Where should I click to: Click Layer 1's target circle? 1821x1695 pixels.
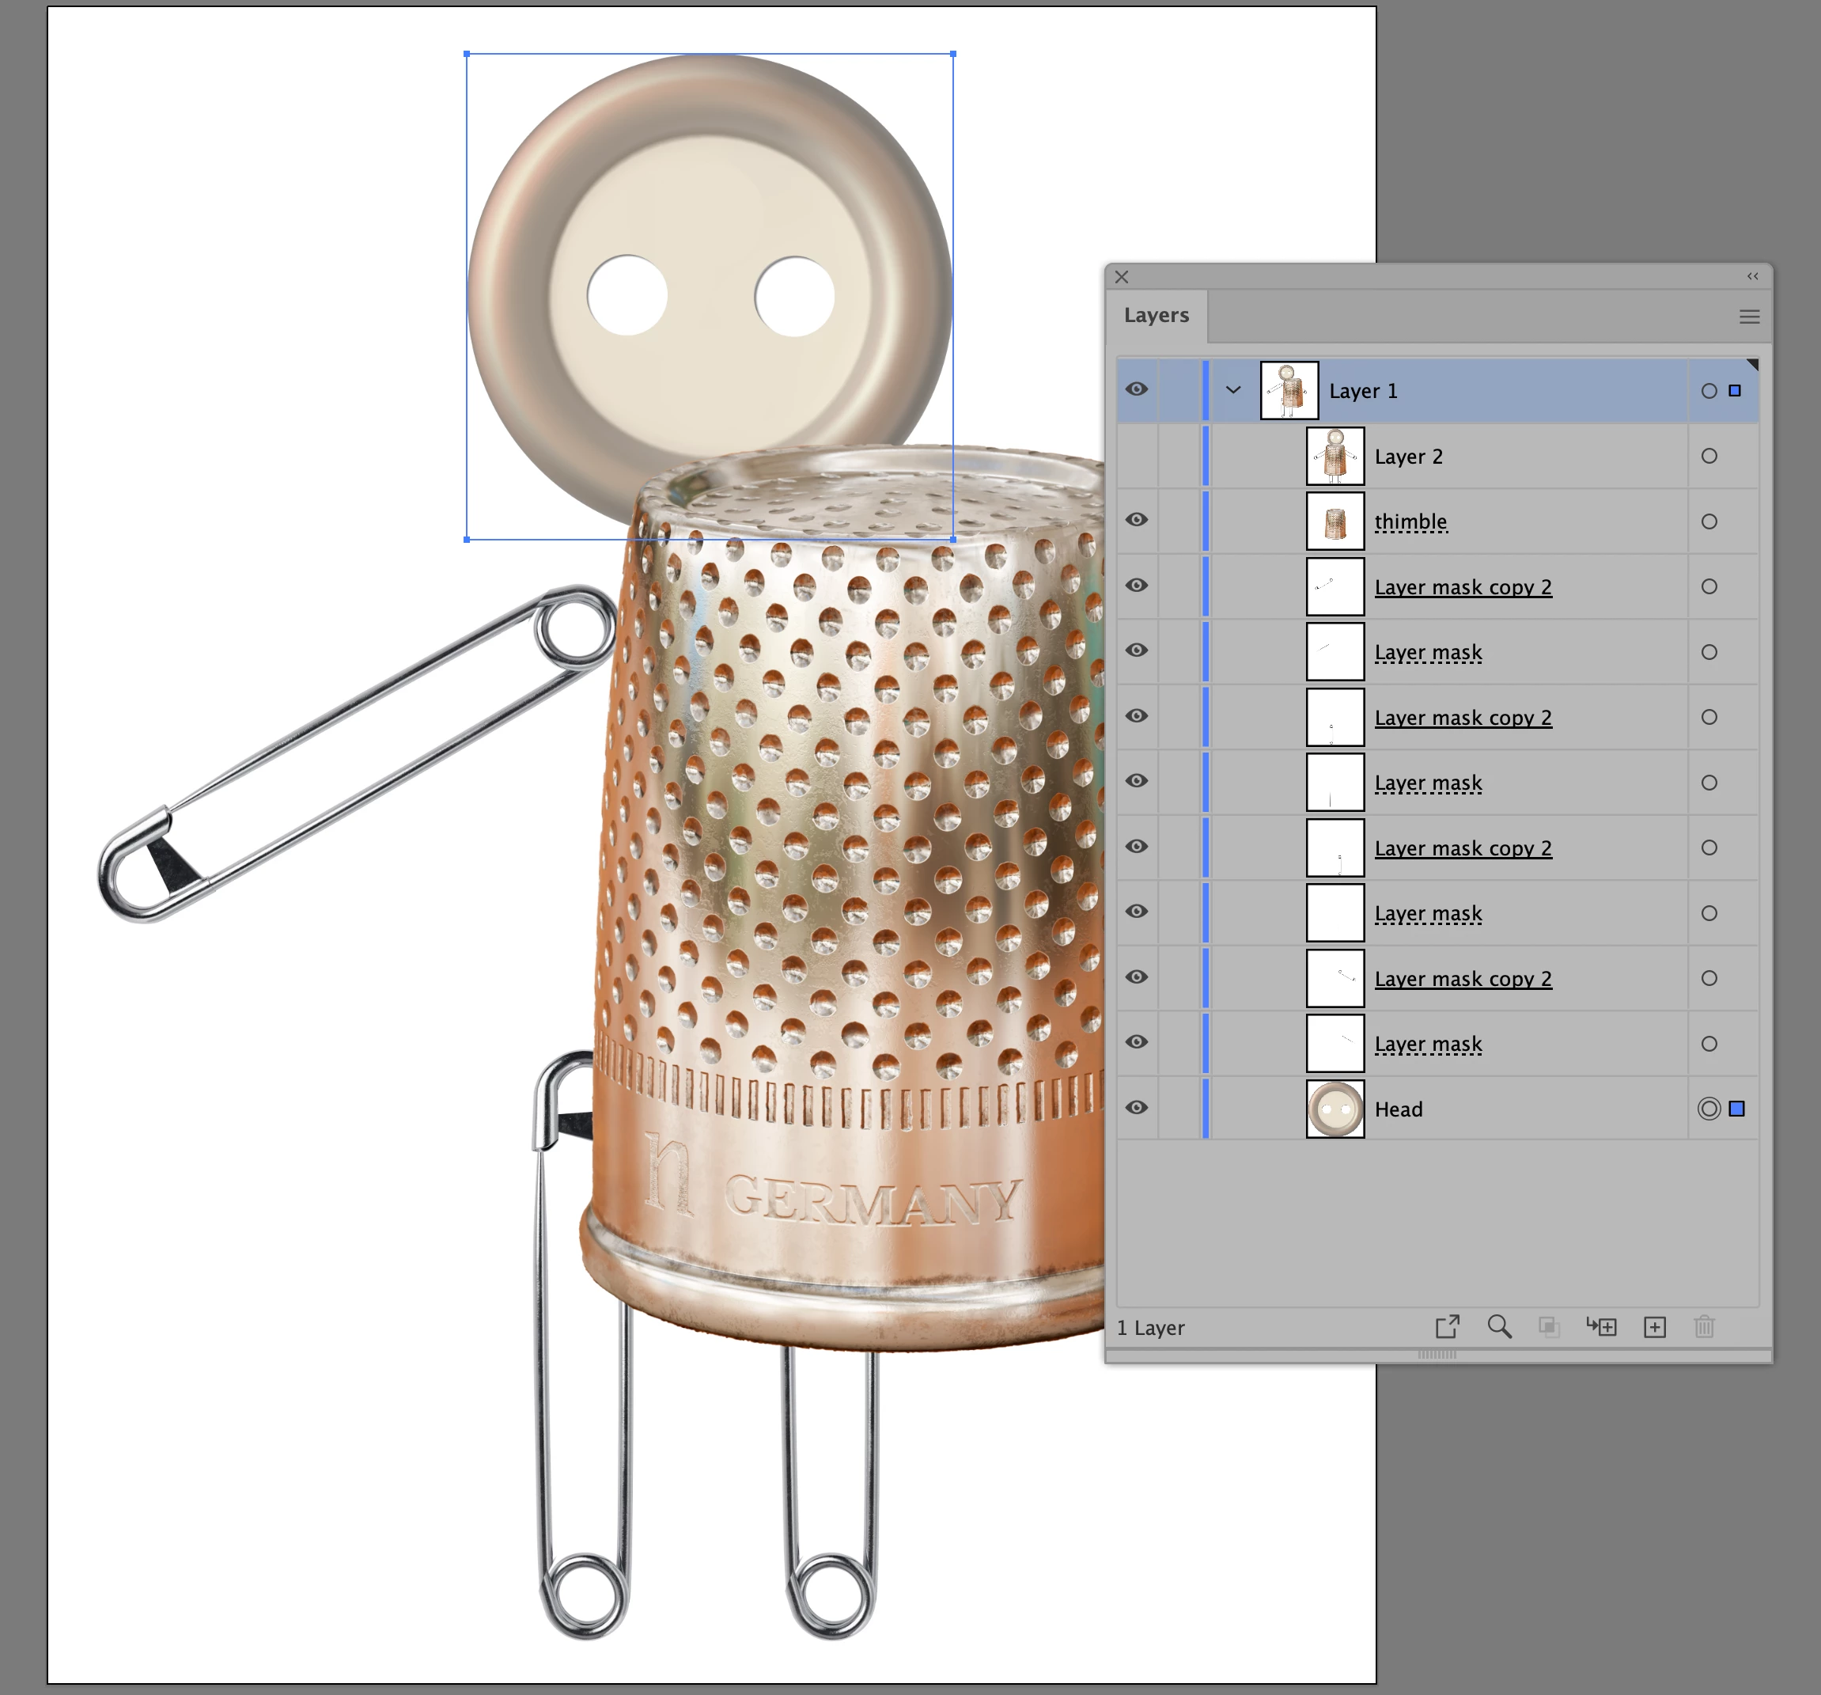(x=1709, y=391)
